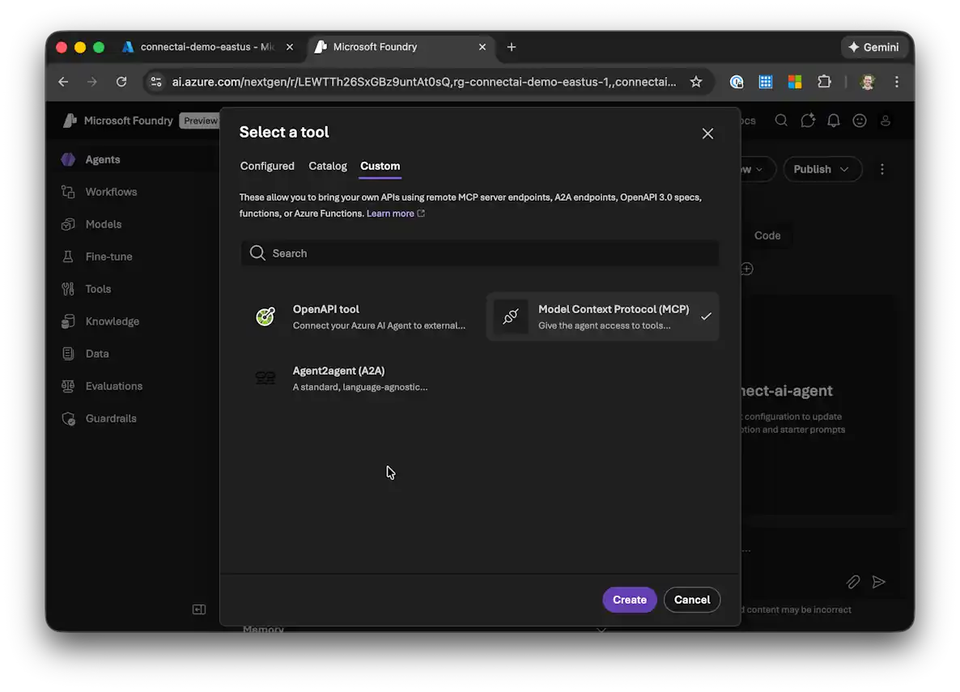
Task: Bookmark this page with the star
Action: 695,82
